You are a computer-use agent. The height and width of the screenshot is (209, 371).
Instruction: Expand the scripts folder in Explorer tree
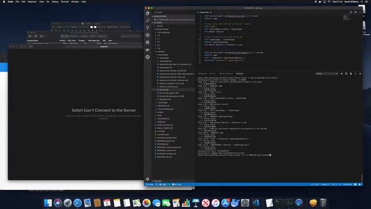pos(160,112)
